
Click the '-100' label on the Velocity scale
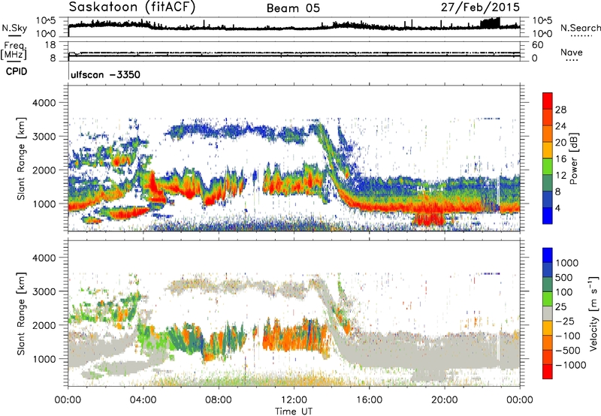566,336
